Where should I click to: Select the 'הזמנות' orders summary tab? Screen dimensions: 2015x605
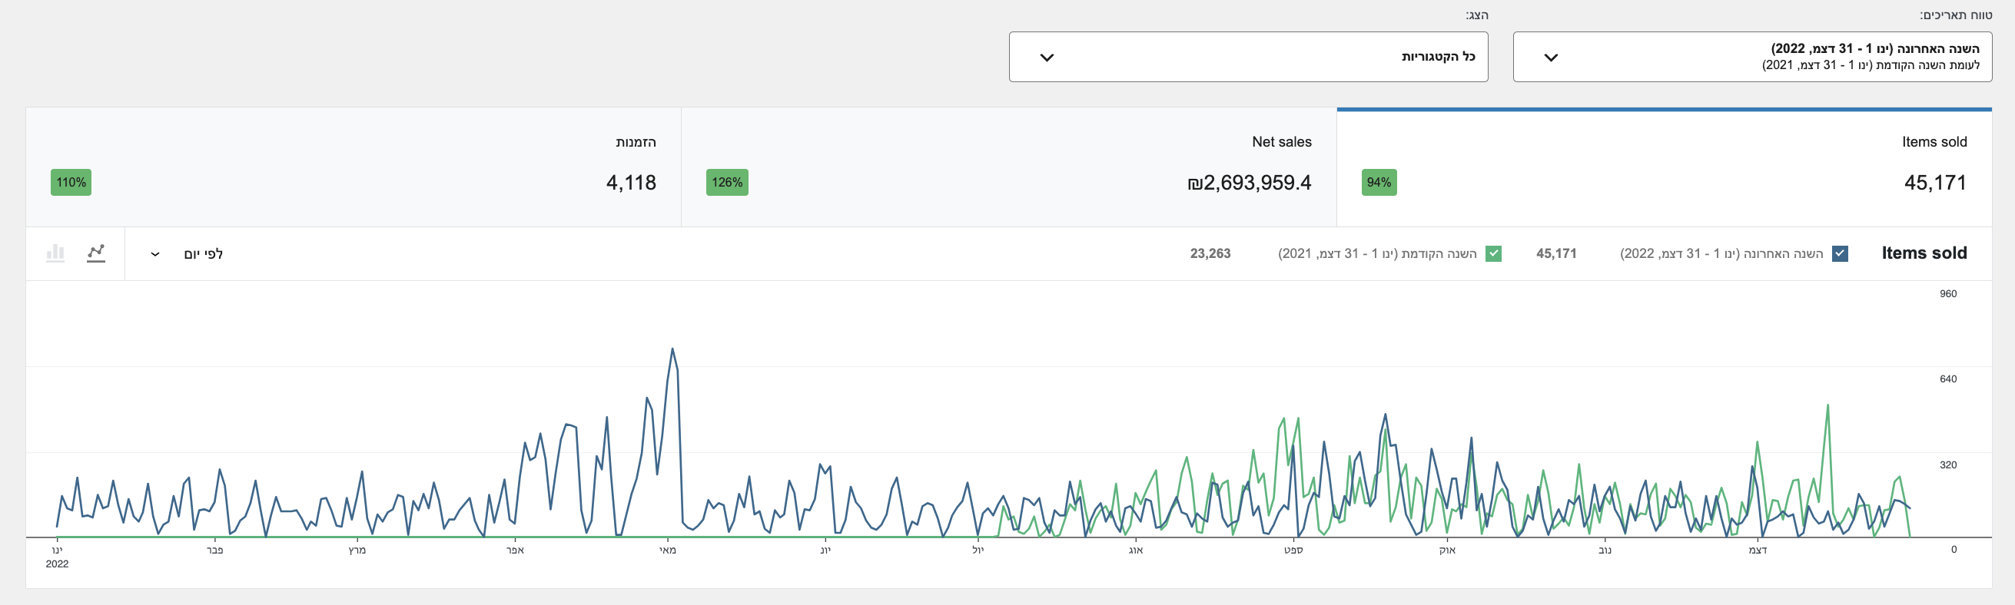click(x=354, y=167)
